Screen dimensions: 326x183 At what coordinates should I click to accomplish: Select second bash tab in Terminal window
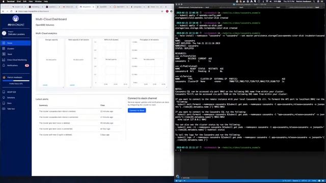(x=231, y=7)
